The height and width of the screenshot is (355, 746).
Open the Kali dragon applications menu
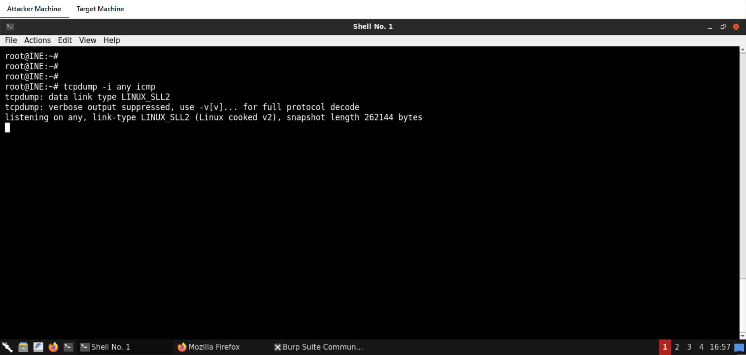coord(7,347)
